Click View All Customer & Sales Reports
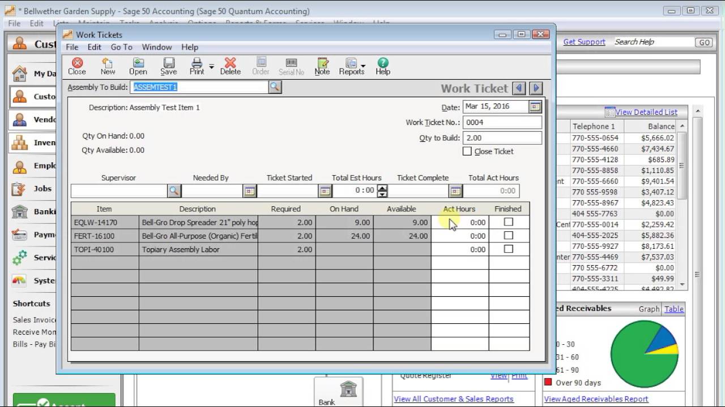The width and height of the screenshot is (725, 407). pyautogui.click(x=454, y=399)
